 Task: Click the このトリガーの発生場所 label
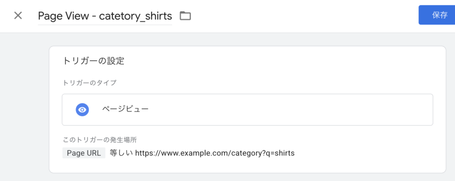[99, 140]
